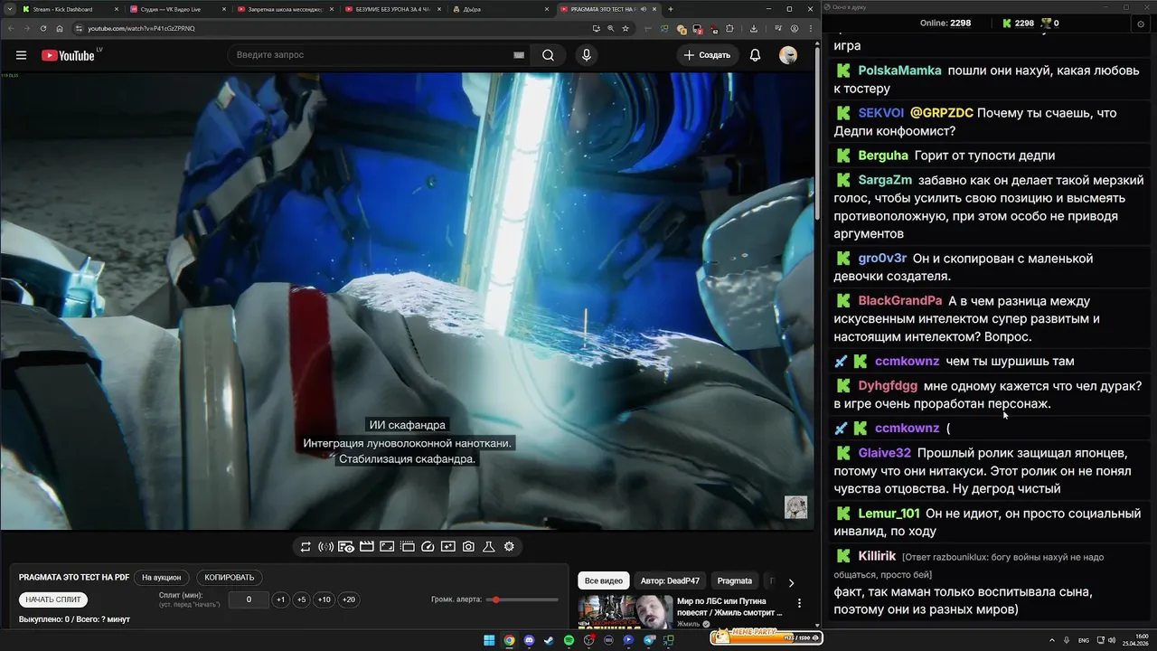The width and height of the screenshot is (1157, 651).
Task: Click the clapperboard cinema mode icon
Action: click(366, 546)
